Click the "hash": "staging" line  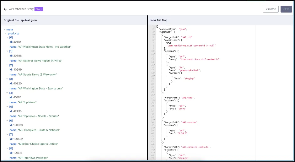pyautogui.click(x=184, y=78)
